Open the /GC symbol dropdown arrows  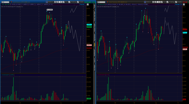tap(10, 2)
